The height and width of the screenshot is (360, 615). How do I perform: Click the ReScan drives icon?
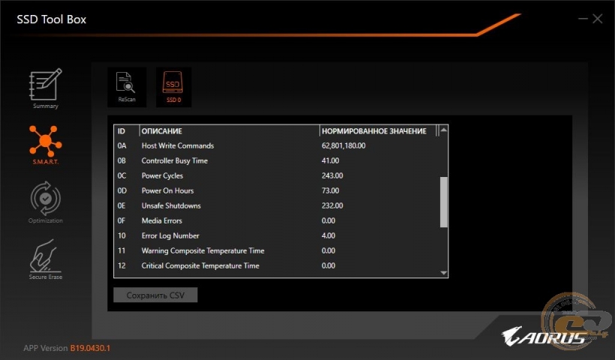coord(127,87)
